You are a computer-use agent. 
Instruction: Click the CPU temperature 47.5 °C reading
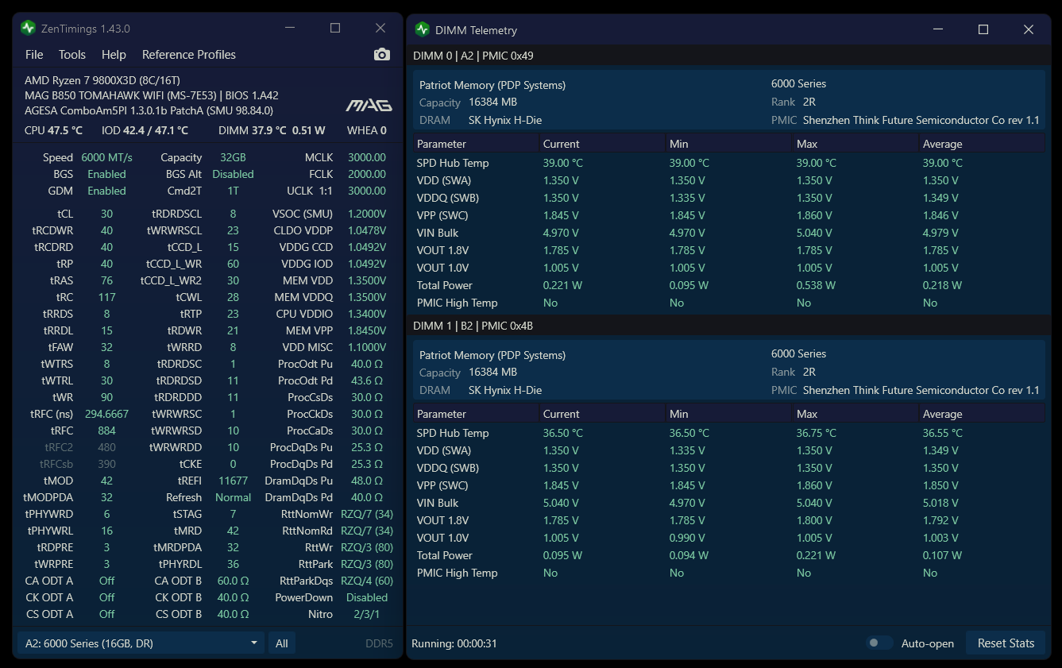[65, 130]
